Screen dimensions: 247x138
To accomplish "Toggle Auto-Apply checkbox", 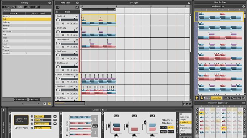I will click(x=16, y=128).
